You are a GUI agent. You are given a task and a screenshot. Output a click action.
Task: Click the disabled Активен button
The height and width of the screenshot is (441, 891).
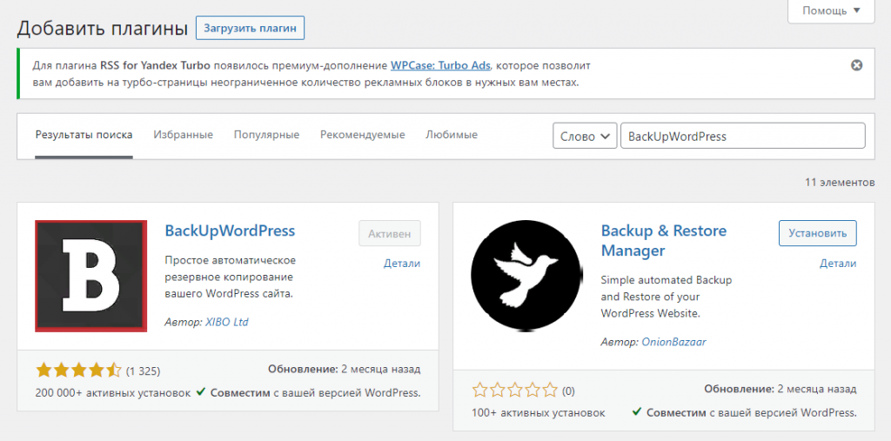click(390, 233)
